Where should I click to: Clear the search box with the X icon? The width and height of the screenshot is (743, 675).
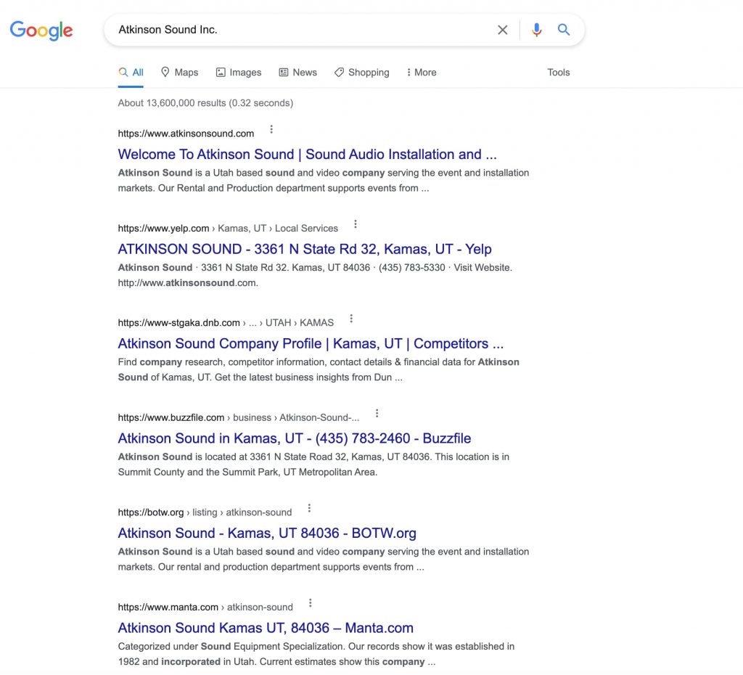click(502, 30)
